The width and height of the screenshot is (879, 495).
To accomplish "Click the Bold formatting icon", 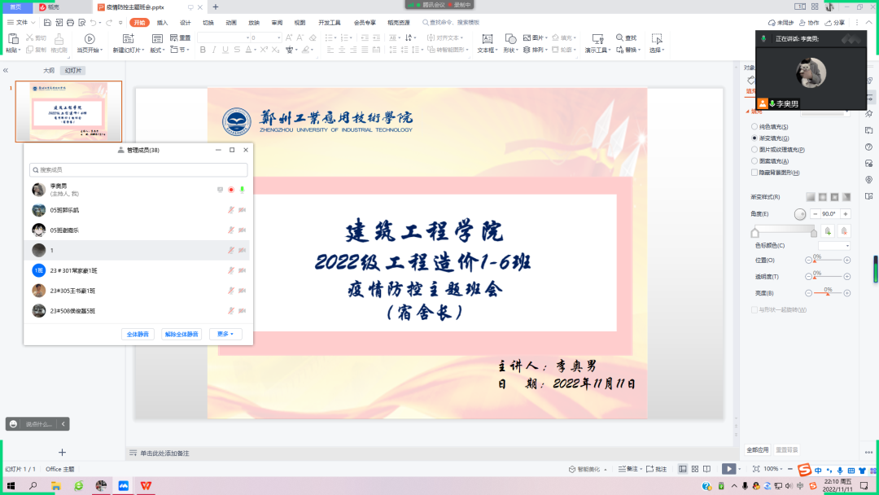I will click(203, 50).
